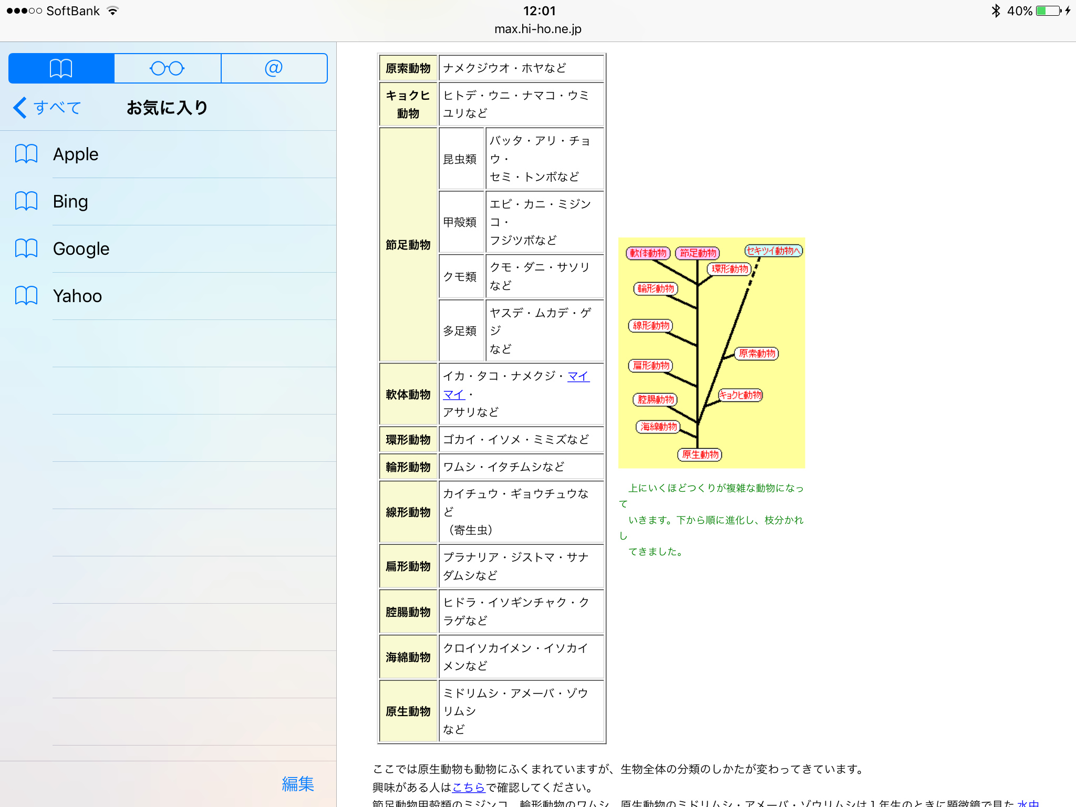This screenshot has height=807, width=1076.
Task: Open the Yahoo favorite entry
Action: pyautogui.click(x=78, y=296)
